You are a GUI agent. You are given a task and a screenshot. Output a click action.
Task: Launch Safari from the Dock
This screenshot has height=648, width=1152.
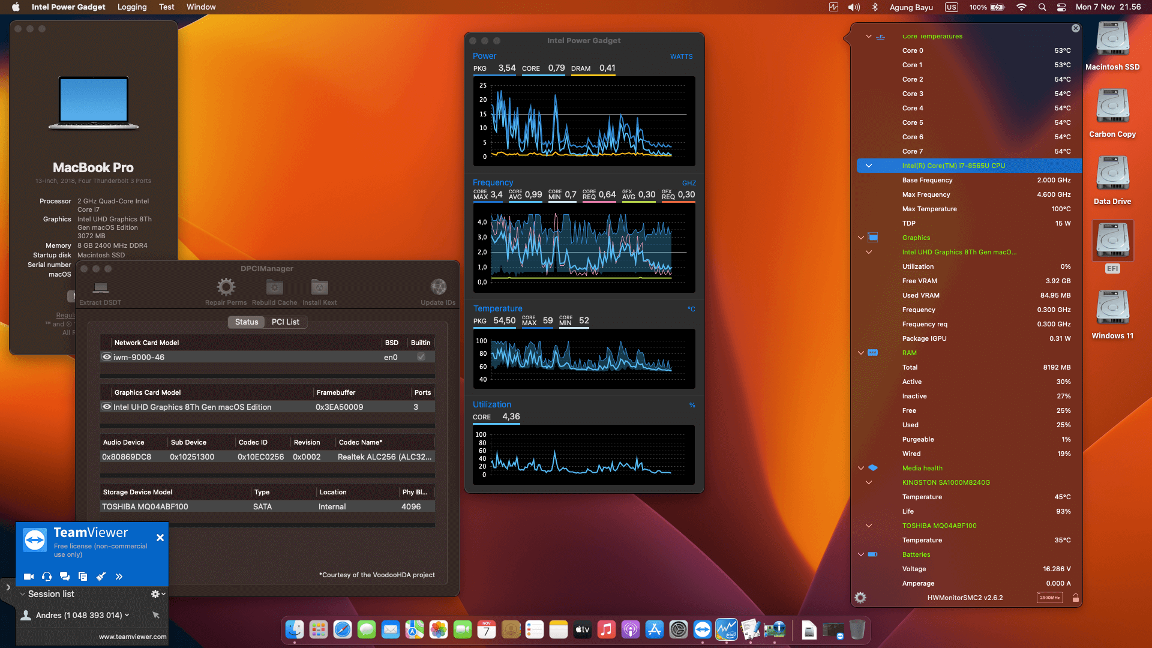point(343,629)
